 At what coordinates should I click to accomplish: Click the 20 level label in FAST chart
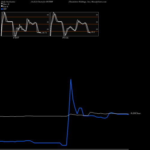(x=48, y=29)
